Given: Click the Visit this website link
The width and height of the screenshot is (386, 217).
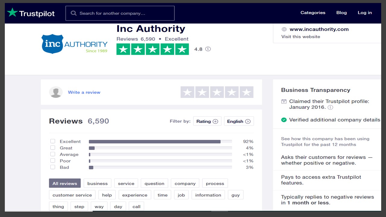Looking at the screenshot, I should point(301,36).
